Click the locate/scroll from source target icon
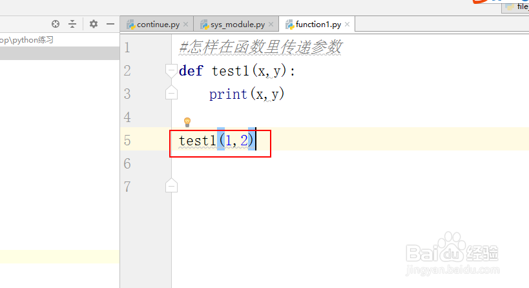Image resolution: width=529 pixels, height=288 pixels. 56,24
